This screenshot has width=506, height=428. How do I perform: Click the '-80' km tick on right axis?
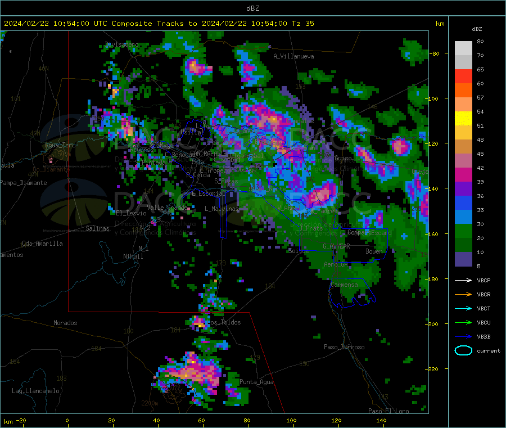tap(435, 53)
